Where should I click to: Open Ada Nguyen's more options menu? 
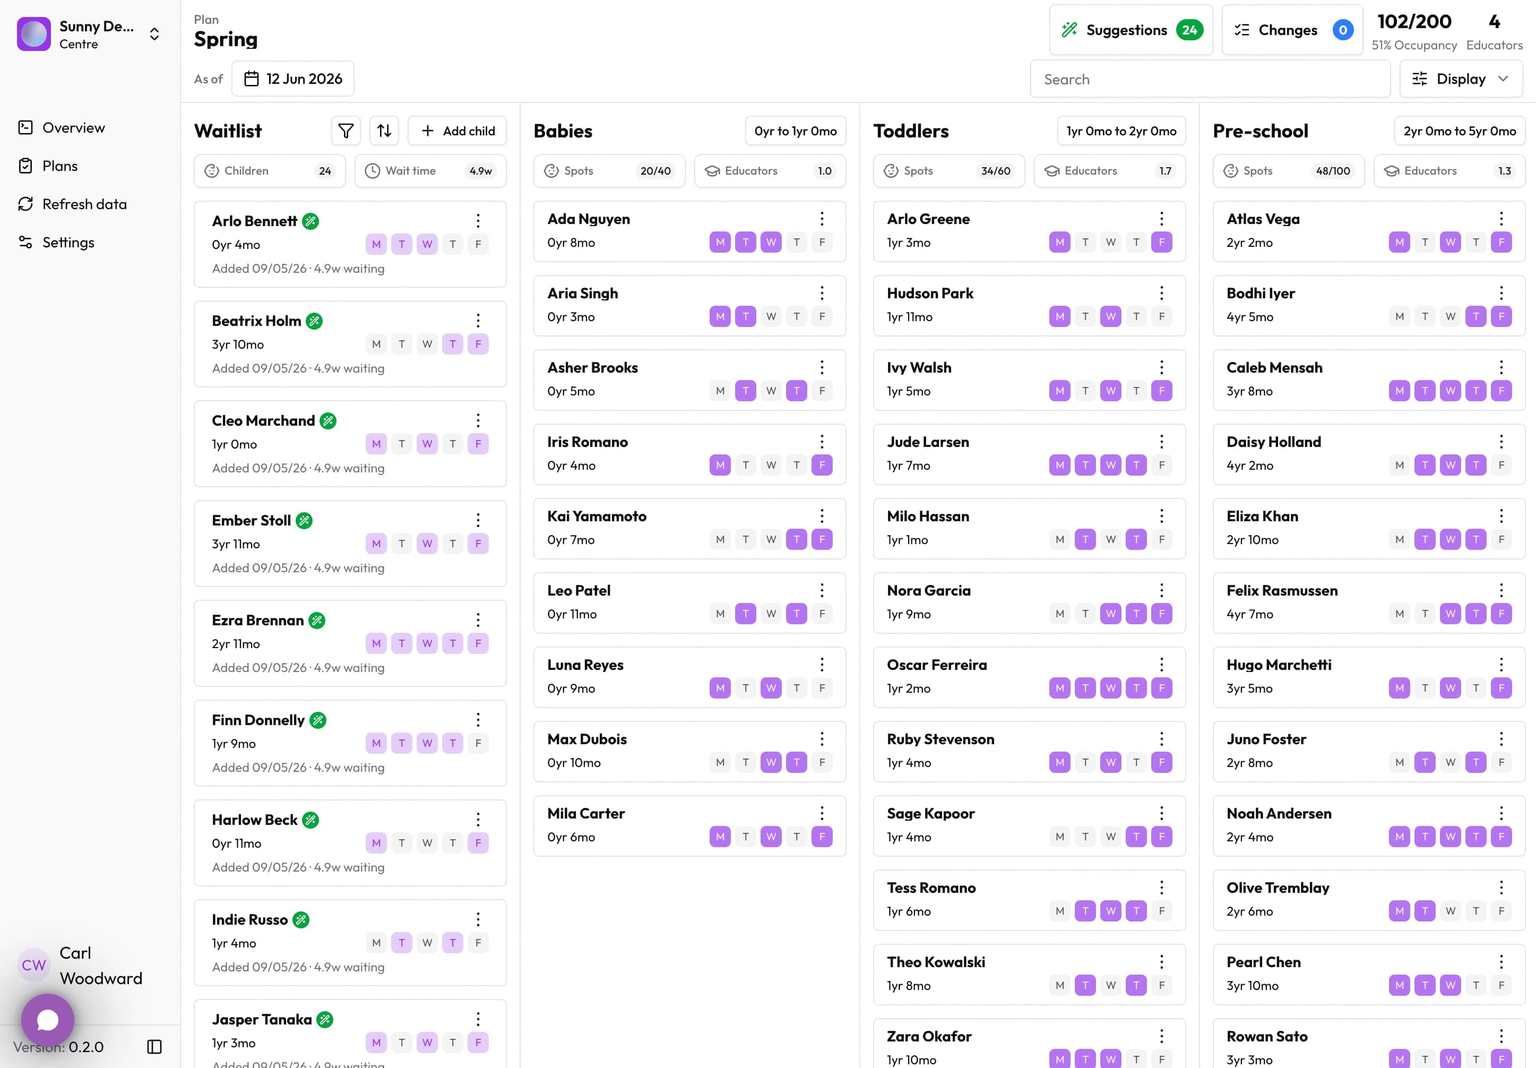(822, 219)
